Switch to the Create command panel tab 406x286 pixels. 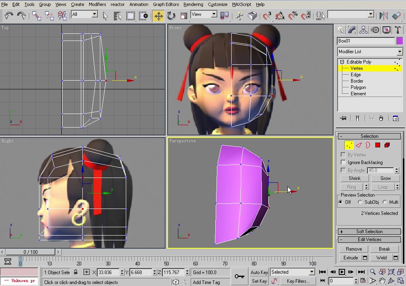(x=341, y=30)
